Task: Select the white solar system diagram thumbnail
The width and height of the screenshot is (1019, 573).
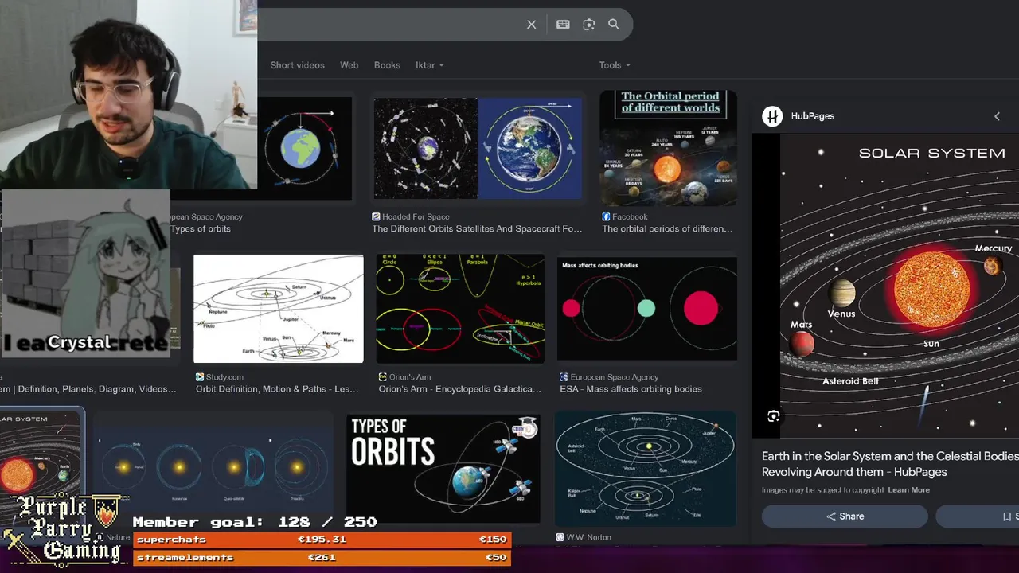Action: pyautogui.click(x=279, y=309)
